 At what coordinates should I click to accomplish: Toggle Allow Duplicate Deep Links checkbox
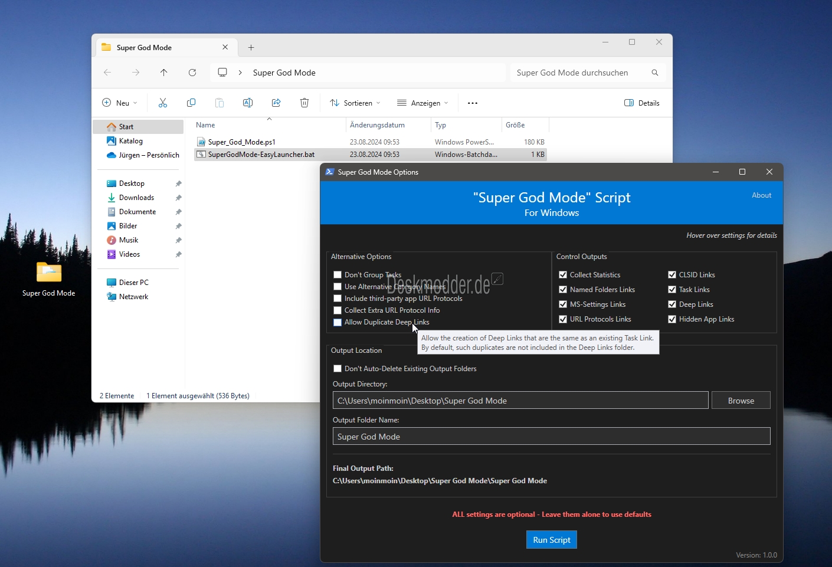338,322
